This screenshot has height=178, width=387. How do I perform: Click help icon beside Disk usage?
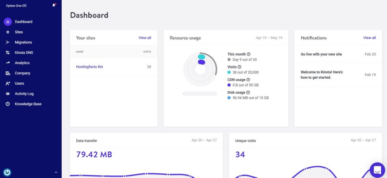[x=248, y=92]
